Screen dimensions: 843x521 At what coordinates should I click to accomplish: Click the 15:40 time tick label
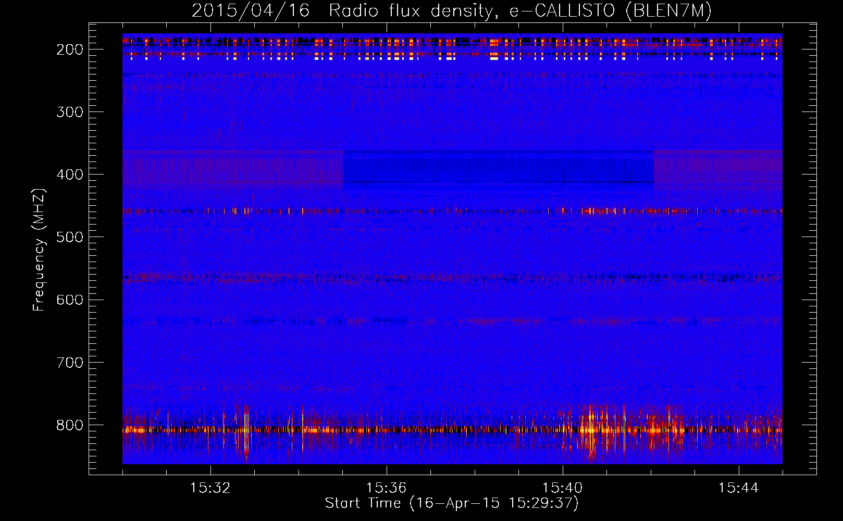(563, 488)
